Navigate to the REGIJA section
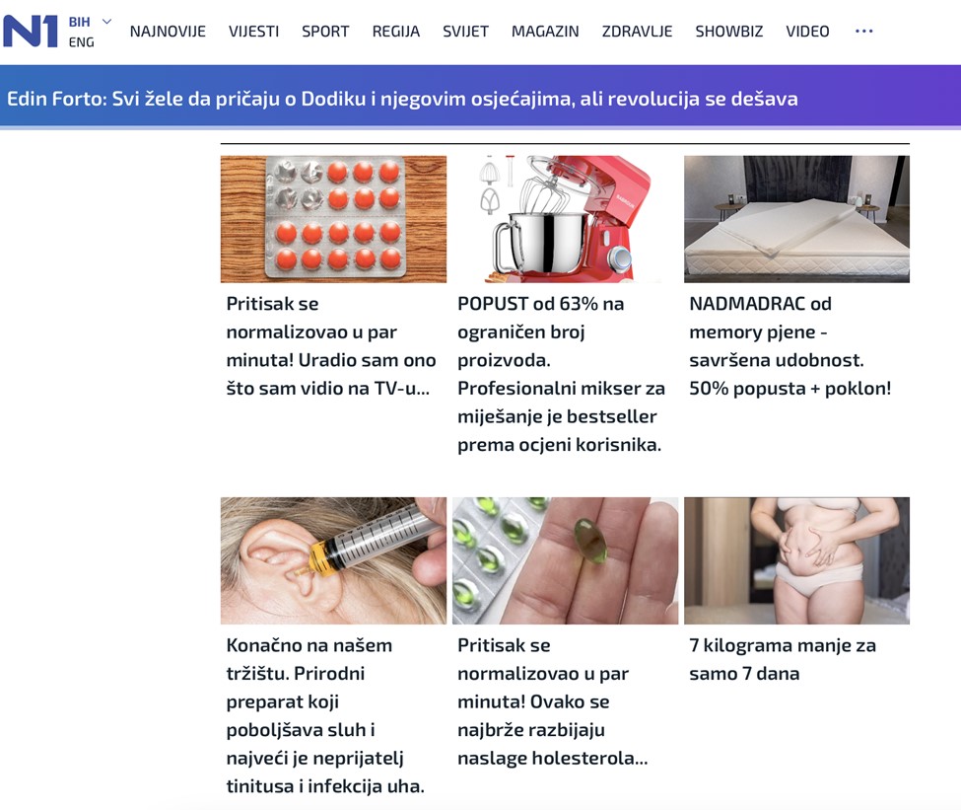This screenshot has width=961, height=810. tap(396, 32)
